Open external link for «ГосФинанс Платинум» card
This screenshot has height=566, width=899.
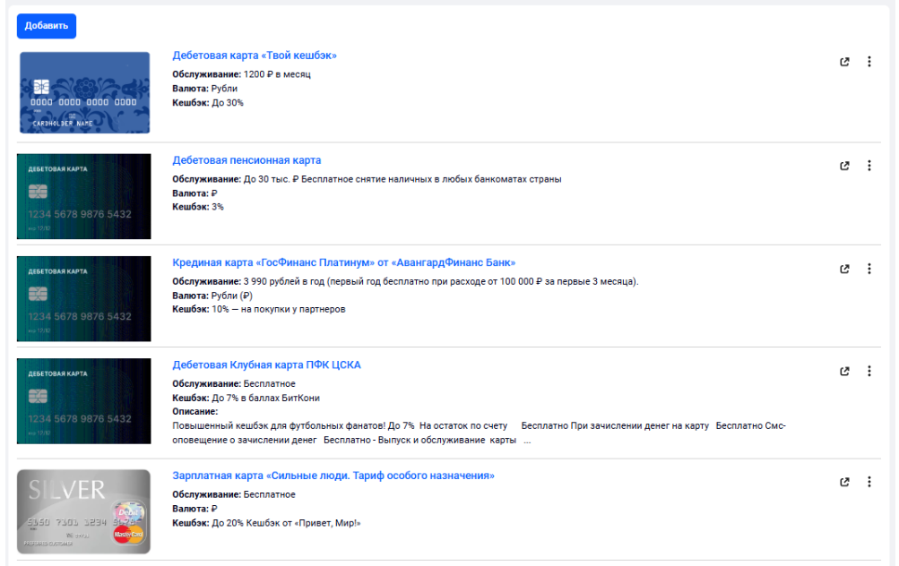844,269
